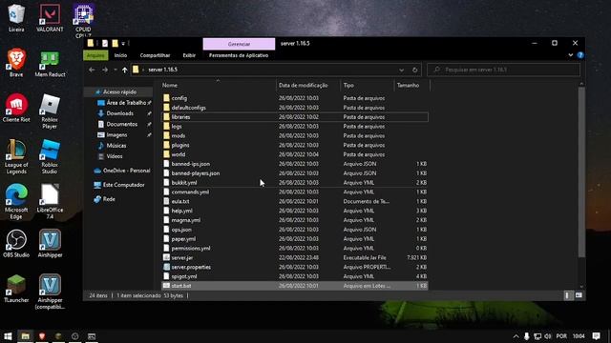Click the refresh icon next to the address bar
The image size is (611, 343).
[x=414, y=70]
